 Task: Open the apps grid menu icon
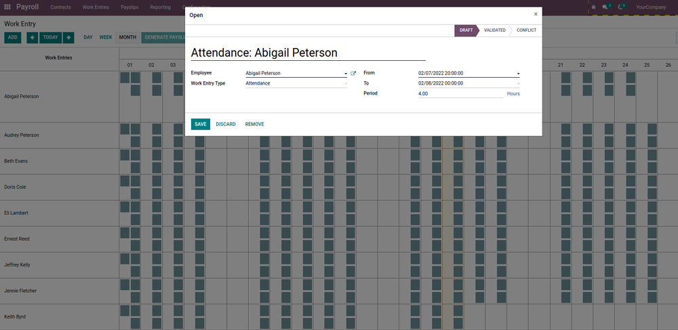(7, 7)
